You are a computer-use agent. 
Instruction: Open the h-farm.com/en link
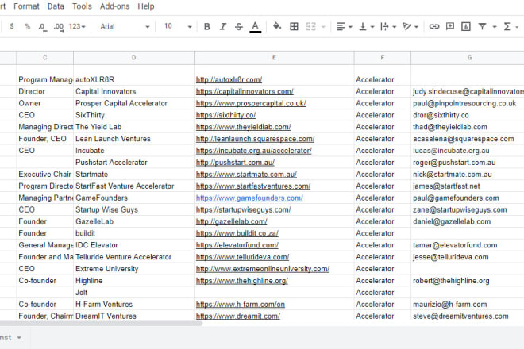(x=241, y=305)
